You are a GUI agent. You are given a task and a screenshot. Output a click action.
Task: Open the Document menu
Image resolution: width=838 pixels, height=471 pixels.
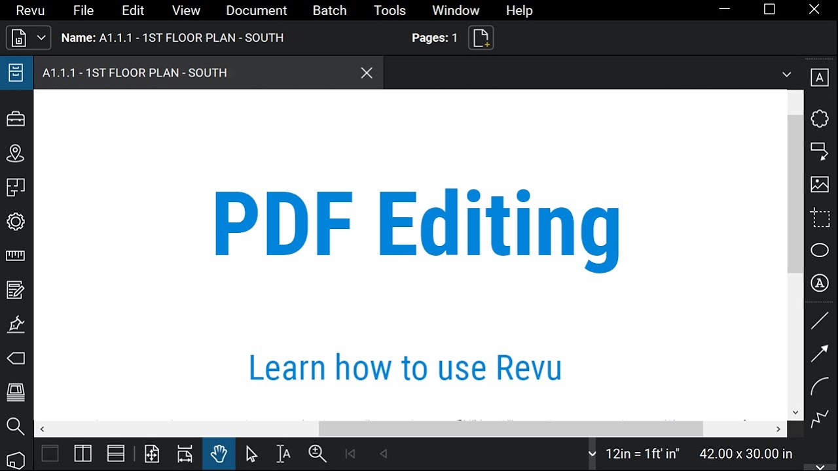click(x=257, y=10)
